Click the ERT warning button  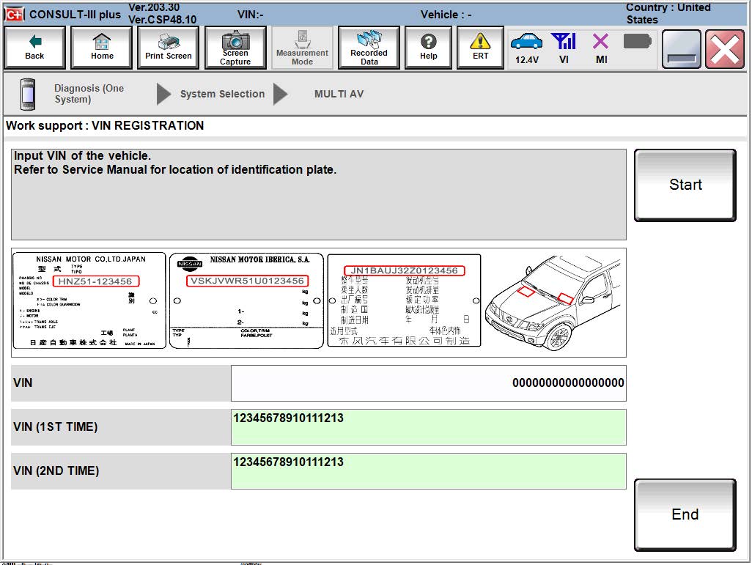(x=480, y=48)
